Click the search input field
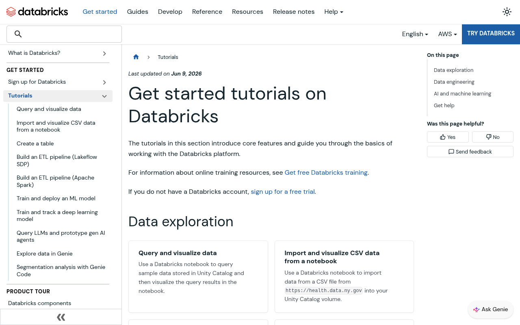Viewport: 520px width, 325px height. click(64, 34)
